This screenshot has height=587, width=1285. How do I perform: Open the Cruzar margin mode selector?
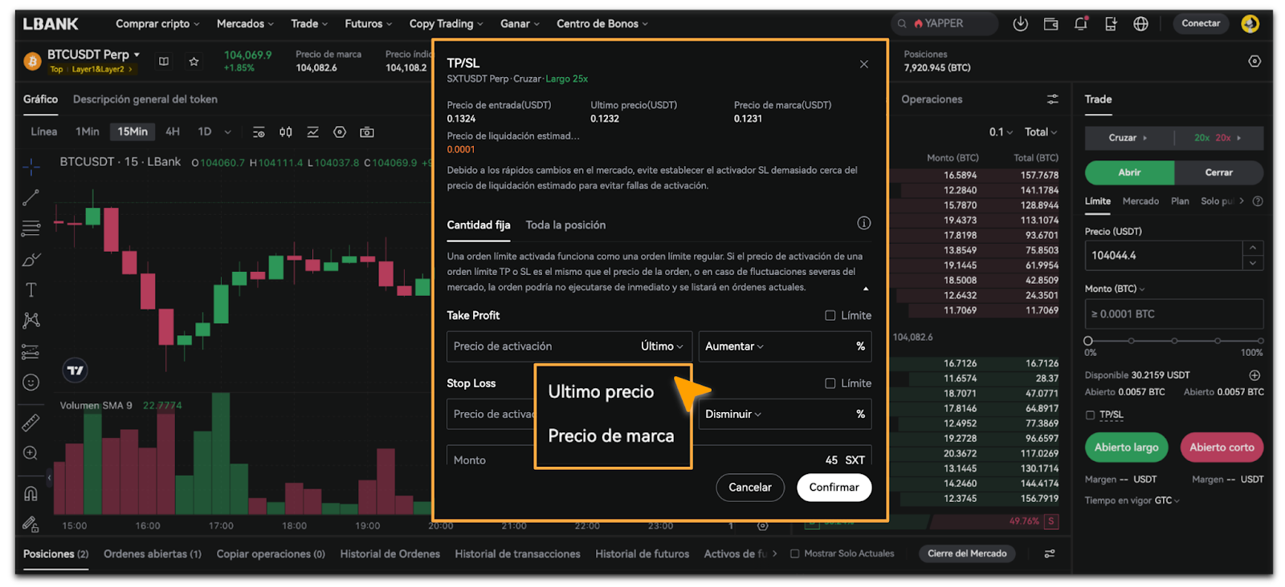coord(1128,138)
